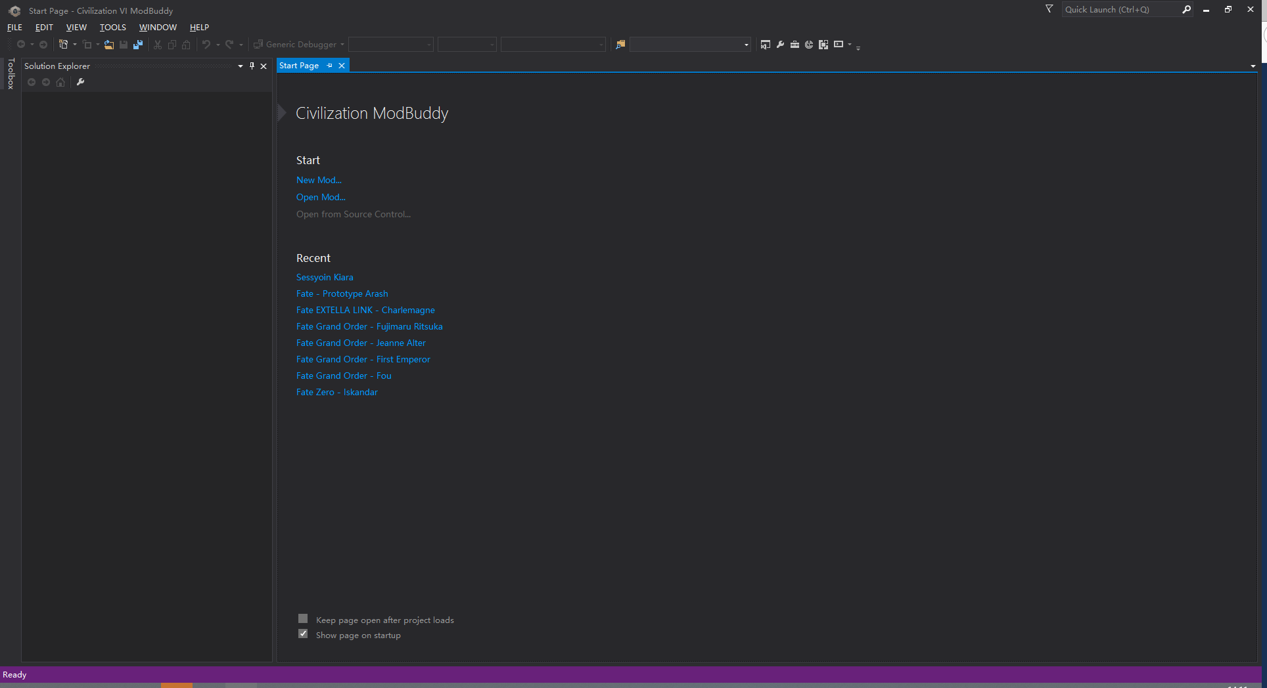The width and height of the screenshot is (1267, 688).
Task: Open the WINDOW menu
Action: pos(158,27)
